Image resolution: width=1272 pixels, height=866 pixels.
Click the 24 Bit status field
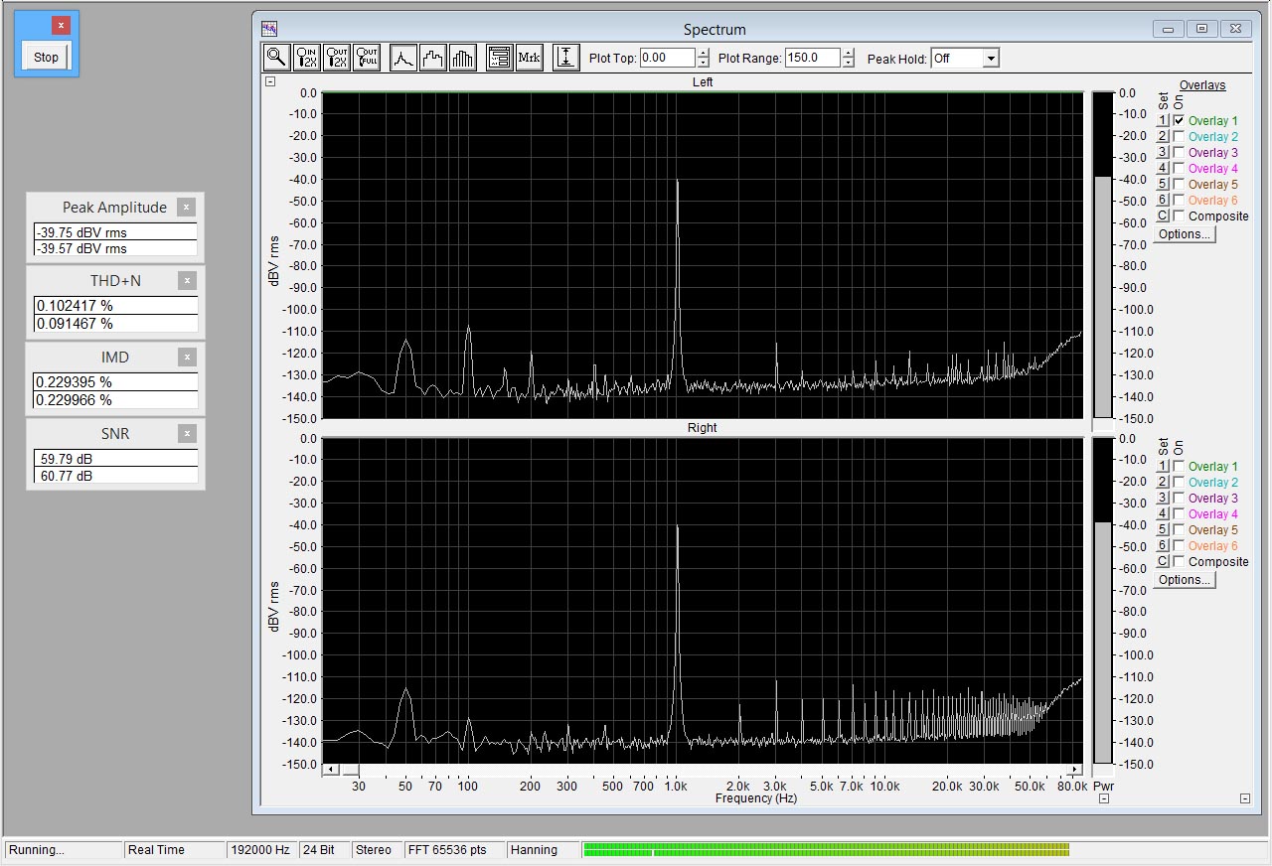pyautogui.click(x=325, y=850)
